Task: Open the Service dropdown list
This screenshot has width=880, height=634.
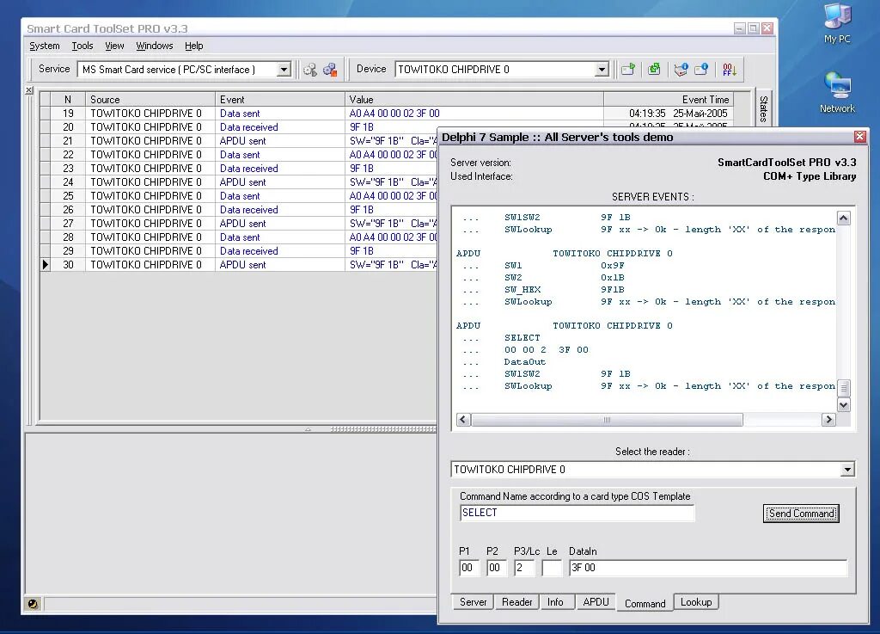Action: [x=284, y=70]
